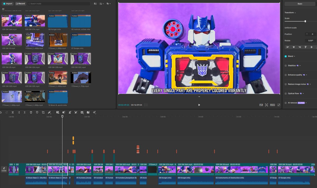
Task: Select the 039 SW 05A.mp4 timeline clip
Action: pyautogui.click(x=83, y=169)
